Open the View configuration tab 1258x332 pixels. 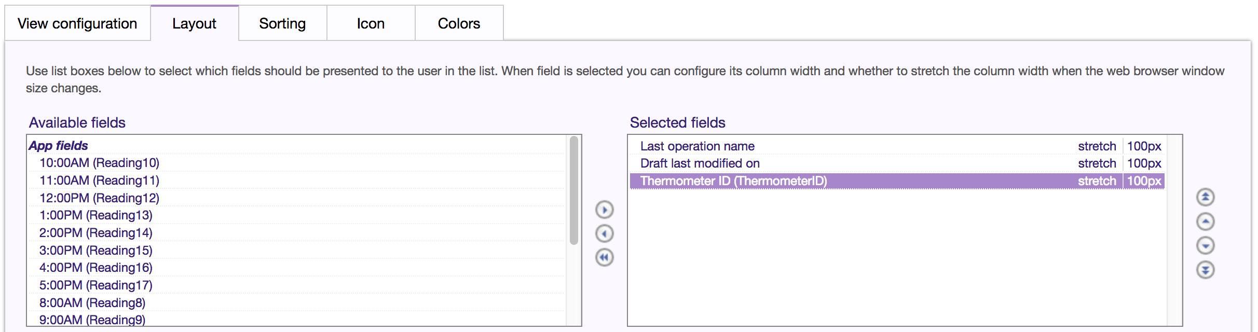pyautogui.click(x=77, y=23)
